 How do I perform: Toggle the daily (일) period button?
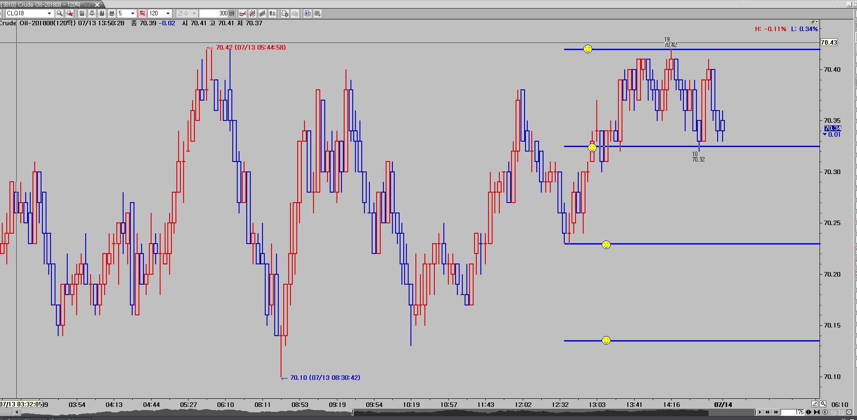[x=82, y=14]
